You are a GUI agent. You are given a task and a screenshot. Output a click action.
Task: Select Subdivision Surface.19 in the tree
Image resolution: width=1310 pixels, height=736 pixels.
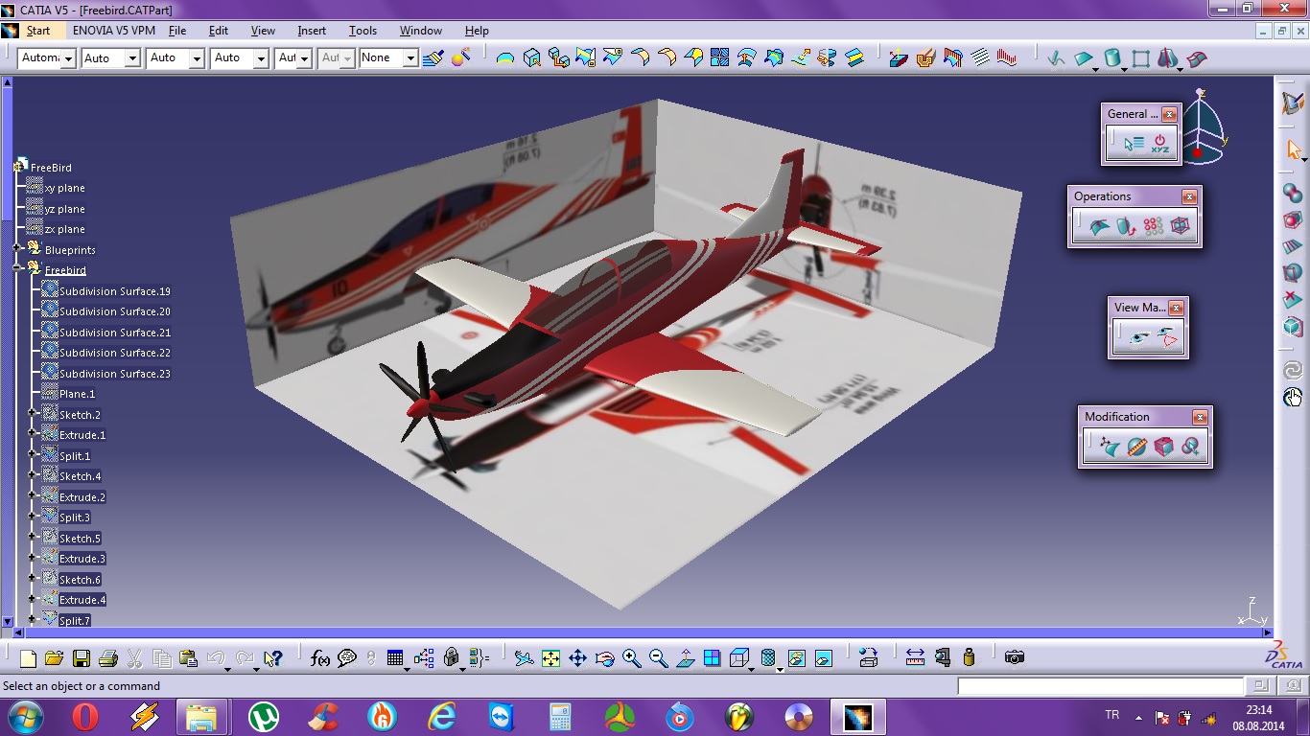[115, 290]
